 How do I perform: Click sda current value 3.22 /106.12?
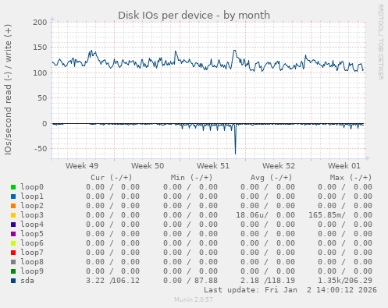(112, 281)
